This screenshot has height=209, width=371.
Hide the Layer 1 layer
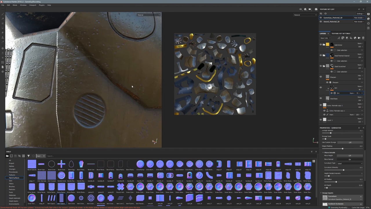(321, 120)
